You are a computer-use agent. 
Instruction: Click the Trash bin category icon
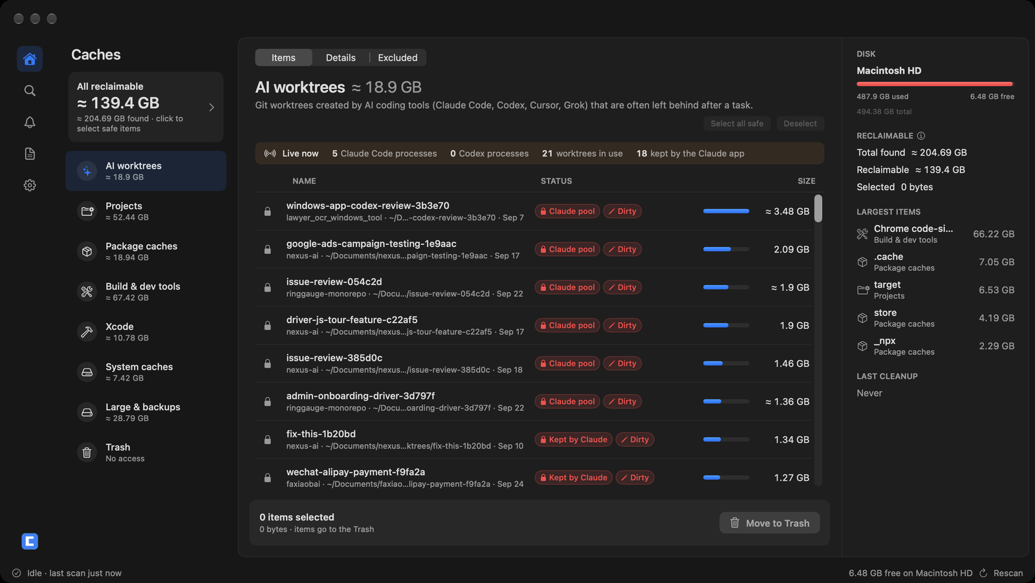[x=87, y=452]
